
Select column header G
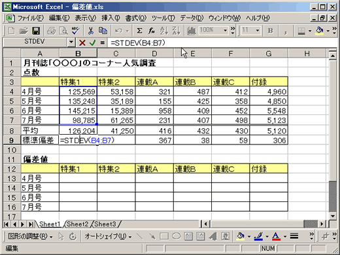[269, 54]
